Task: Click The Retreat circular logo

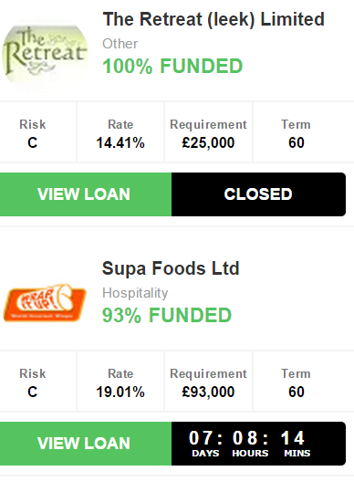Action: tap(45, 54)
